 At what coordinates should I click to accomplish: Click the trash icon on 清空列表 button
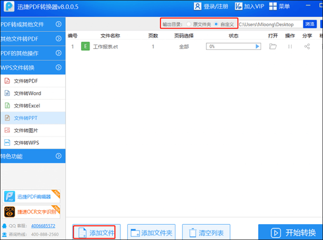click(192, 233)
